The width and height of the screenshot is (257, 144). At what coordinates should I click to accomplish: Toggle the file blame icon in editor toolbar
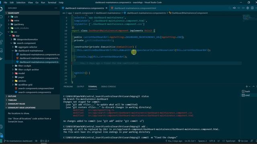coord(247,8)
